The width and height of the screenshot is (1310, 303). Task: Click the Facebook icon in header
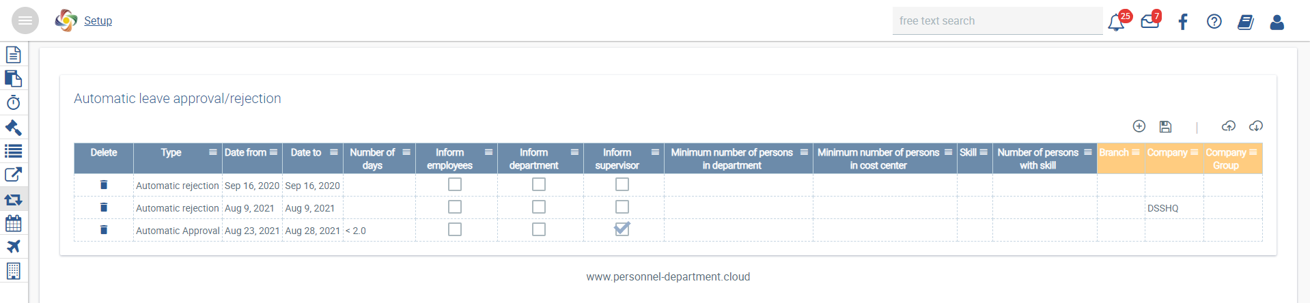tap(1183, 22)
